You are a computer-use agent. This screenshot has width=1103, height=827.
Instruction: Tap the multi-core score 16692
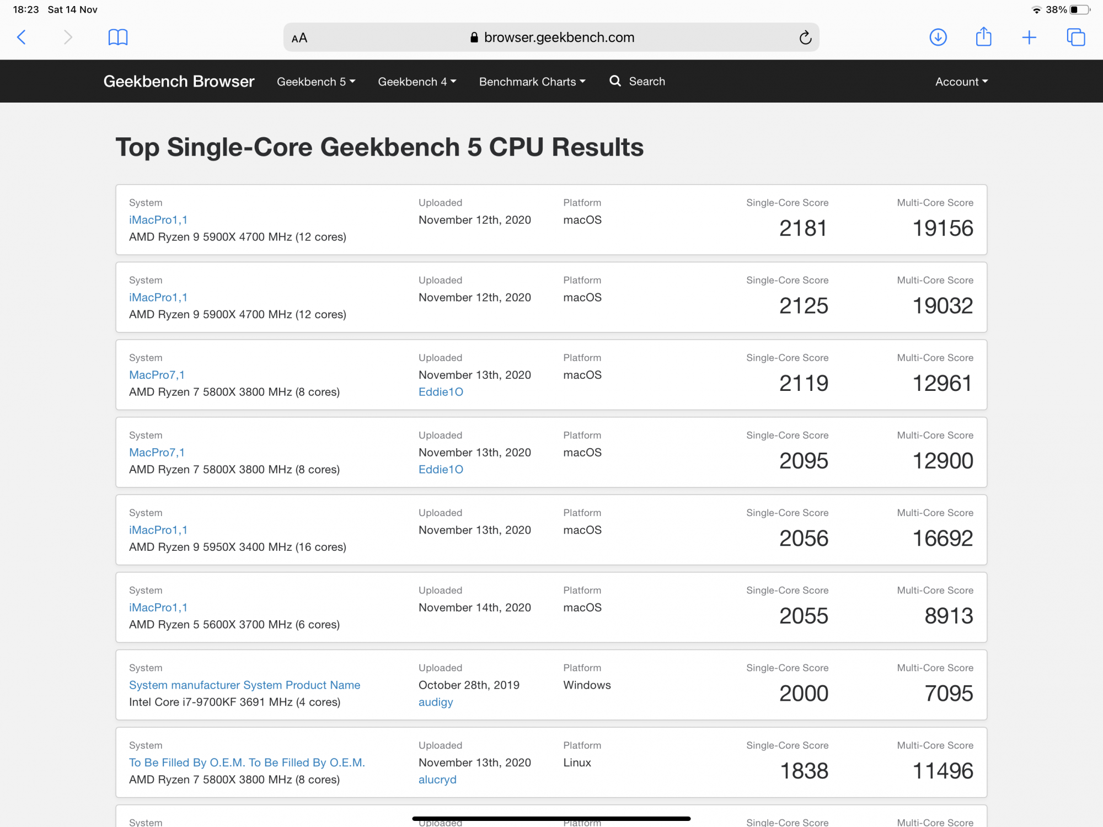943,539
